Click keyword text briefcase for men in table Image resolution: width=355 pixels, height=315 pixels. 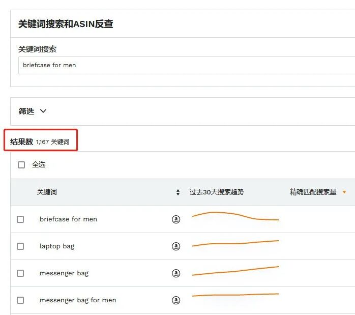68,219
